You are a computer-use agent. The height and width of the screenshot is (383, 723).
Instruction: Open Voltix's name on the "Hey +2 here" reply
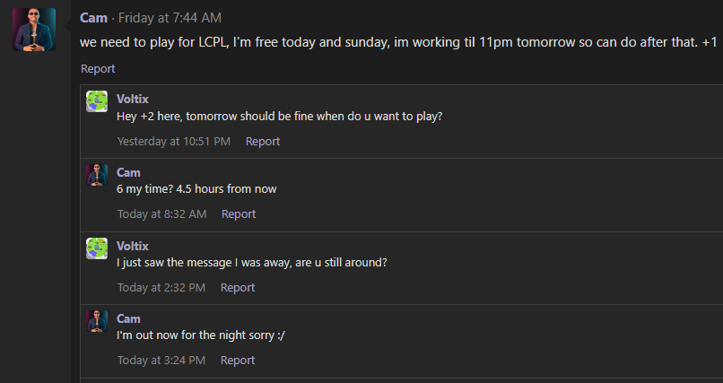(x=133, y=99)
